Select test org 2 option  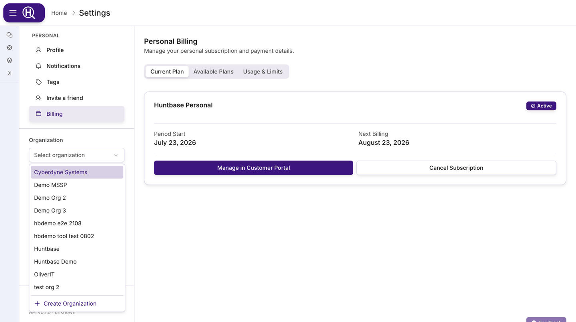coord(77,287)
